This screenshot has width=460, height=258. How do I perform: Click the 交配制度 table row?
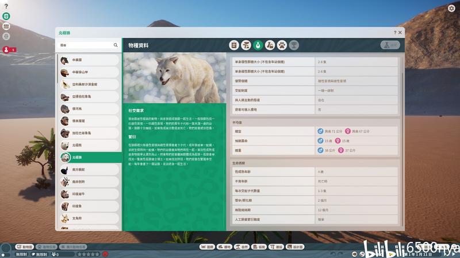pos(315,91)
